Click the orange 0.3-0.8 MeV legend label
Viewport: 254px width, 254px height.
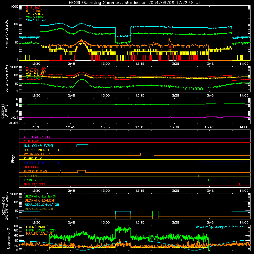36,71
